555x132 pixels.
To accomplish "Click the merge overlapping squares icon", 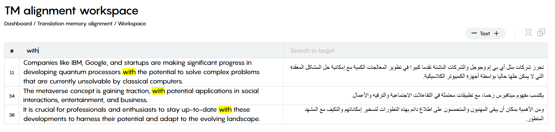I will click(x=541, y=32).
